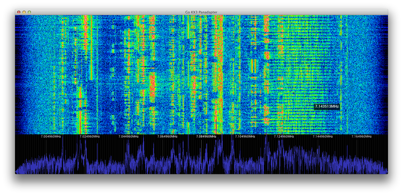Click the red close window button

coord(19,12)
